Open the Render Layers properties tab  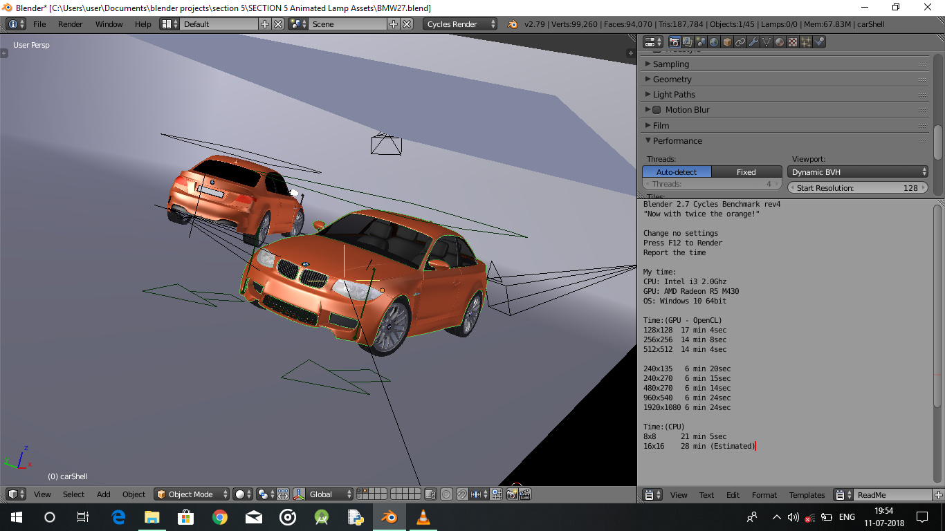pos(688,42)
